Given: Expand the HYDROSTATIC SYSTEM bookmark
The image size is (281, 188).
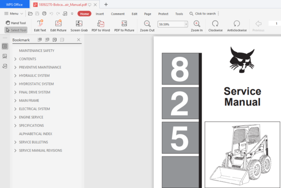Looking at the screenshot, I should tap(15, 84).
